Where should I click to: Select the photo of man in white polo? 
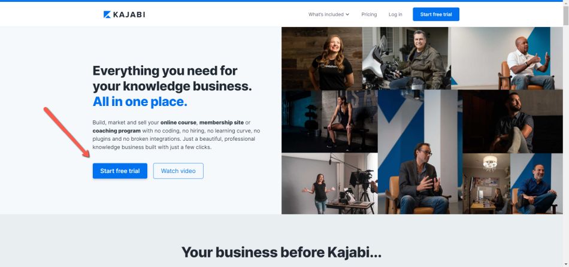[507, 59]
